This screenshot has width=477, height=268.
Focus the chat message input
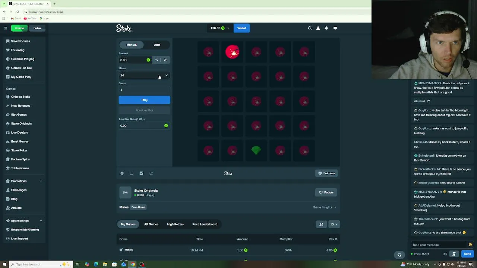pos(439,245)
